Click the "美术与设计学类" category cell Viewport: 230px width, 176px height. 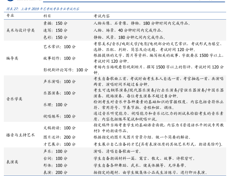(x=20, y=30)
